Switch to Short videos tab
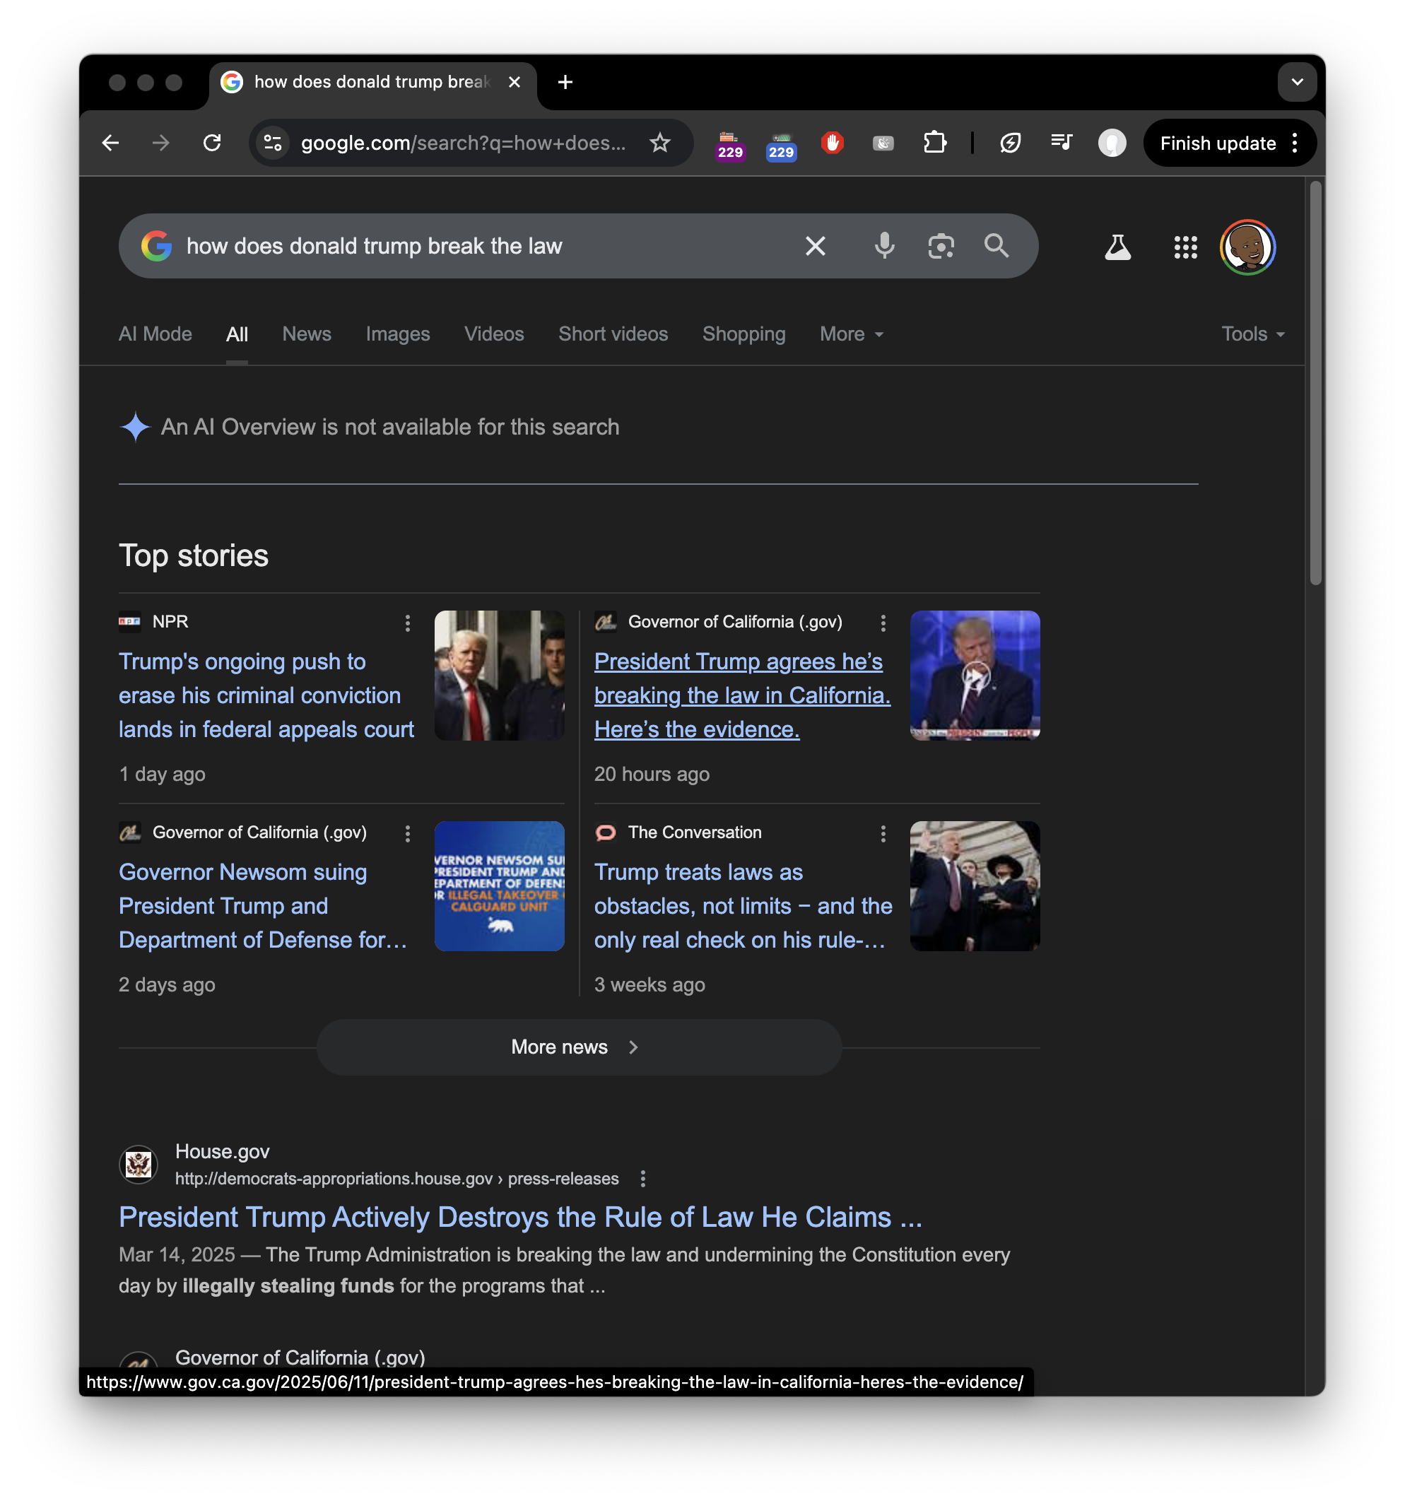This screenshot has height=1501, width=1405. [x=613, y=334]
